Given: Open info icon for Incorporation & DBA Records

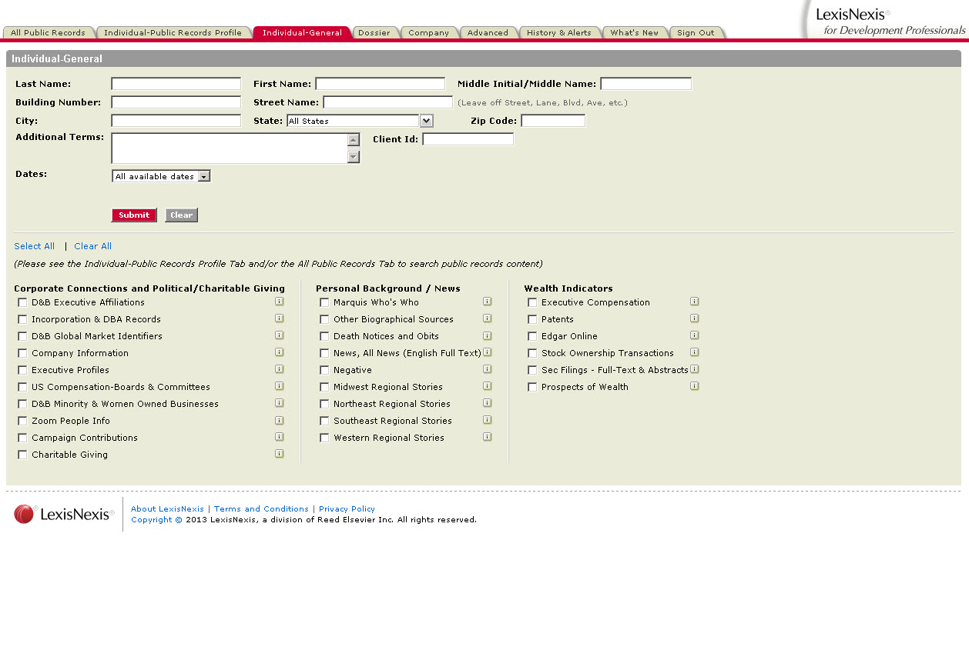Looking at the screenshot, I should (279, 318).
